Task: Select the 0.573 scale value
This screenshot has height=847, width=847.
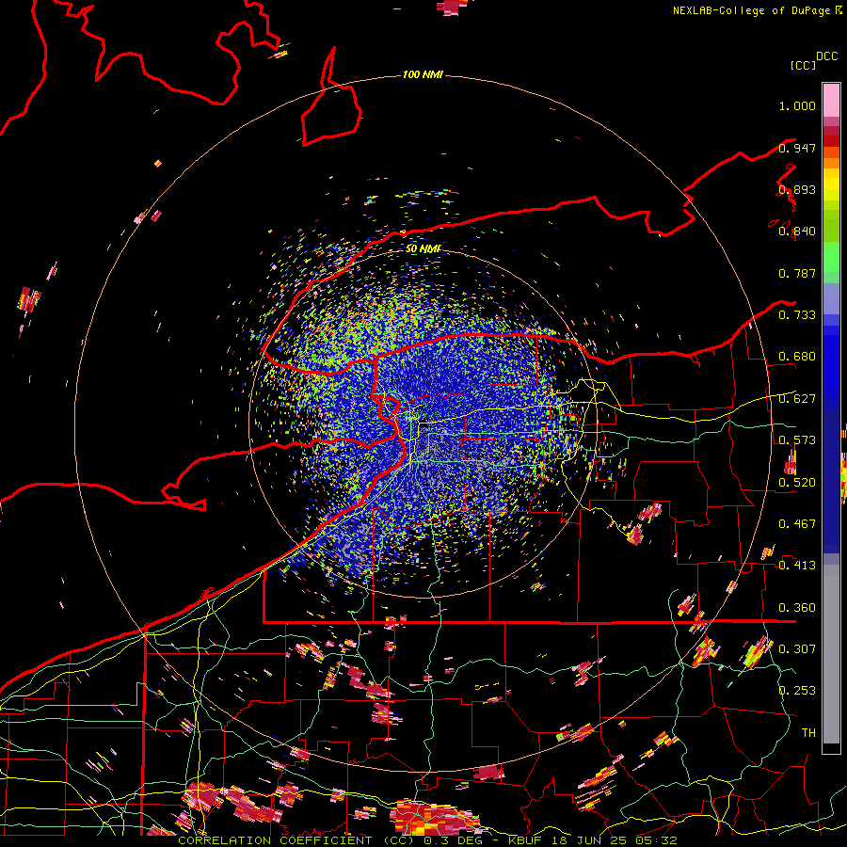Action: click(x=797, y=440)
